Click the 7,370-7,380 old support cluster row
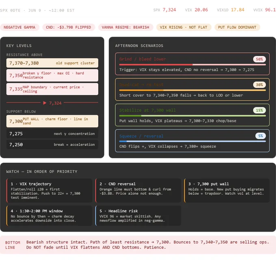 click(52, 63)
